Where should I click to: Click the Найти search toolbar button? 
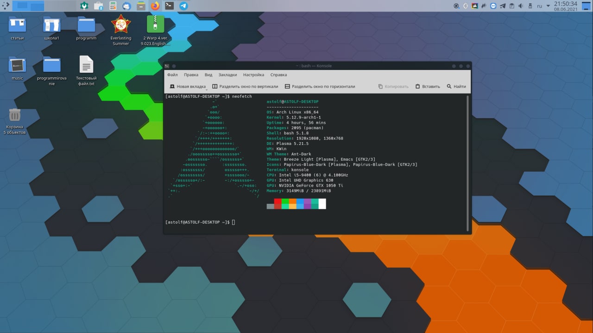point(456,87)
